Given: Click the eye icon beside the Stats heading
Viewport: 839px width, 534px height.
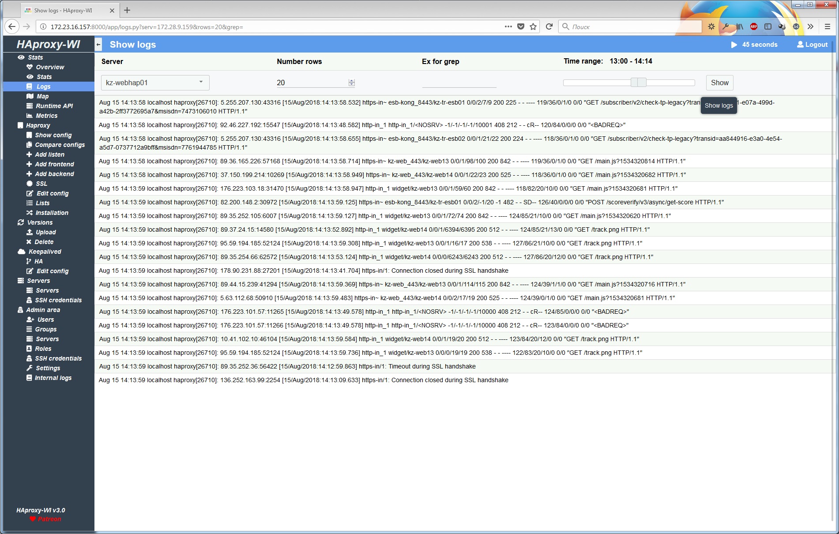Looking at the screenshot, I should tap(21, 57).
